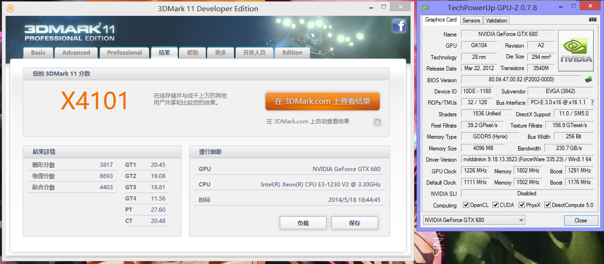Click the 保存 save button

[355, 223]
